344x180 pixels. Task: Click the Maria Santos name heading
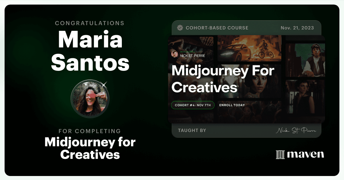point(90,51)
